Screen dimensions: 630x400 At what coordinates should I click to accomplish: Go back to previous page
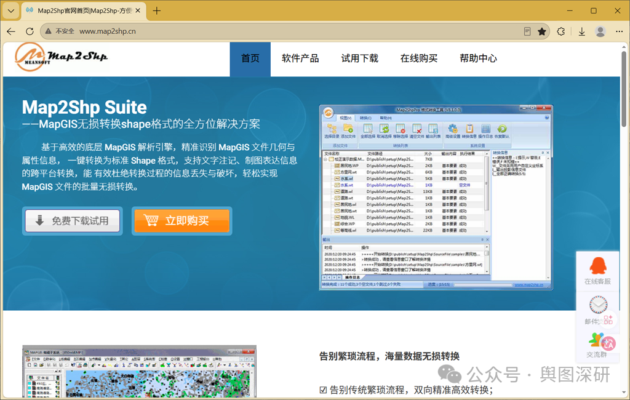[11, 31]
